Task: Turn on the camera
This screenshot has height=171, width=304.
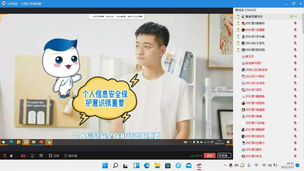Action: [x=23, y=156]
